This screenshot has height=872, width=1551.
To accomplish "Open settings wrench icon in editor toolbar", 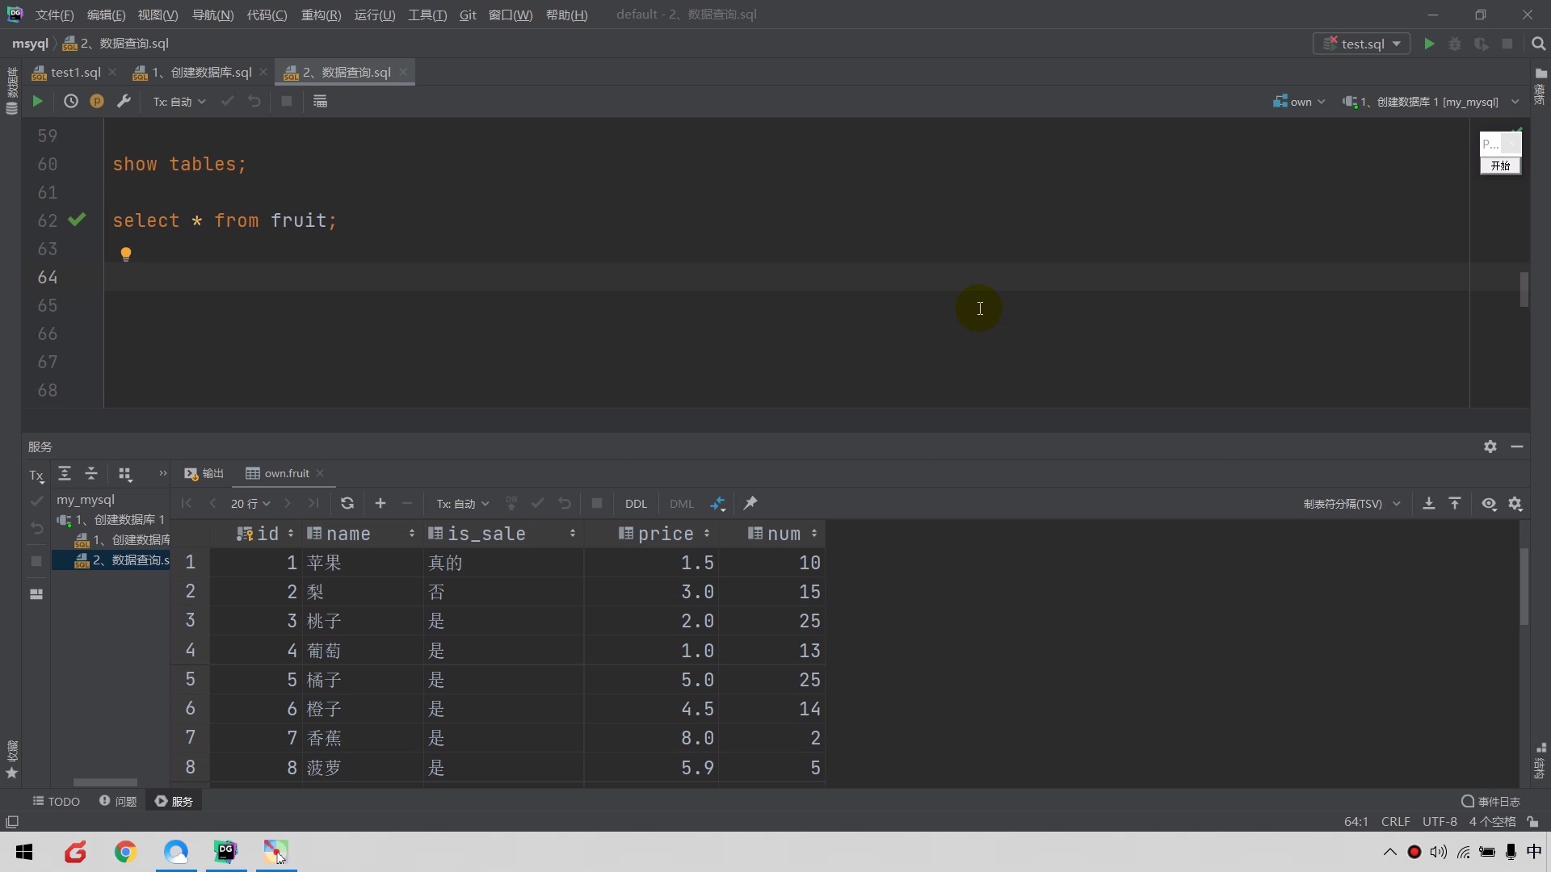I will click(124, 101).
